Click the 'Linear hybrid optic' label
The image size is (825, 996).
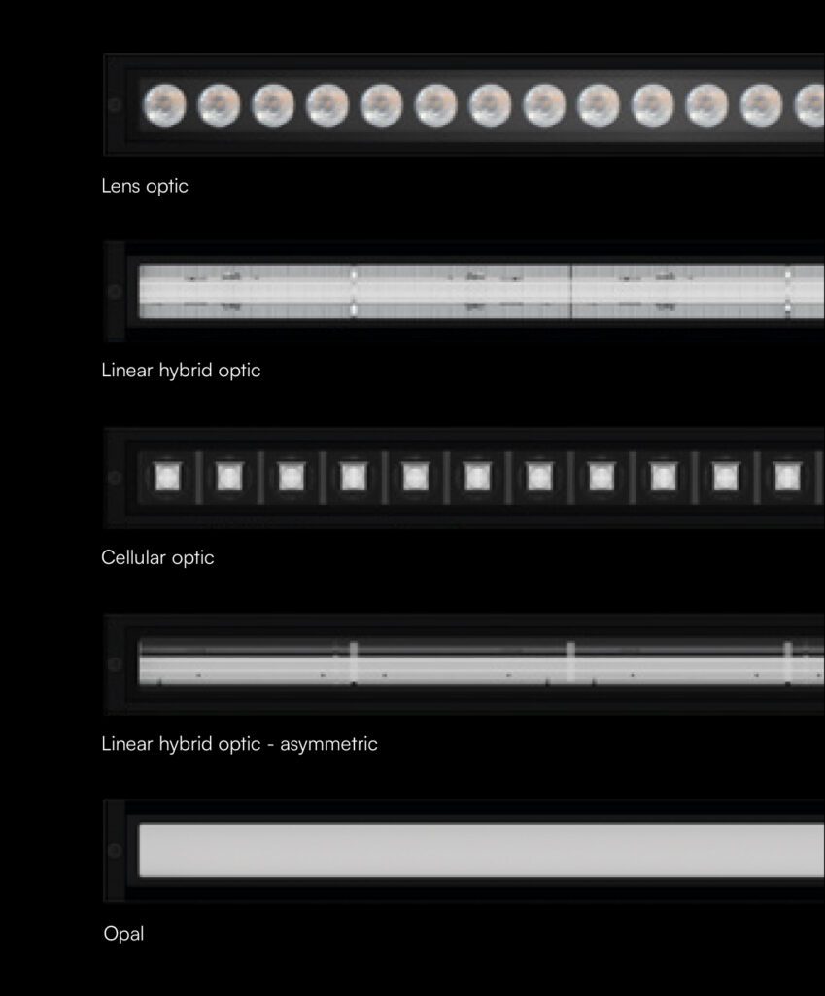pos(181,371)
